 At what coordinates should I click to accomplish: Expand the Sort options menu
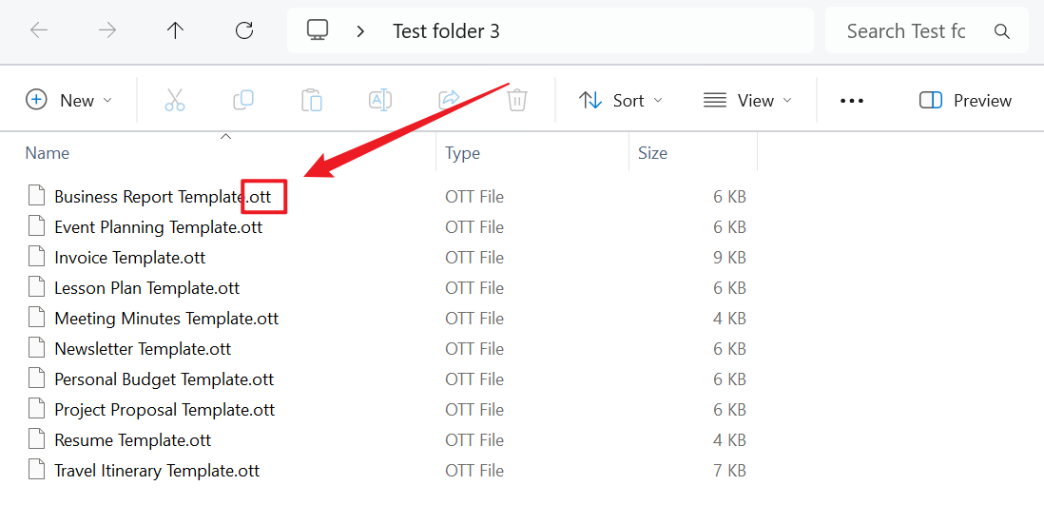pos(621,100)
